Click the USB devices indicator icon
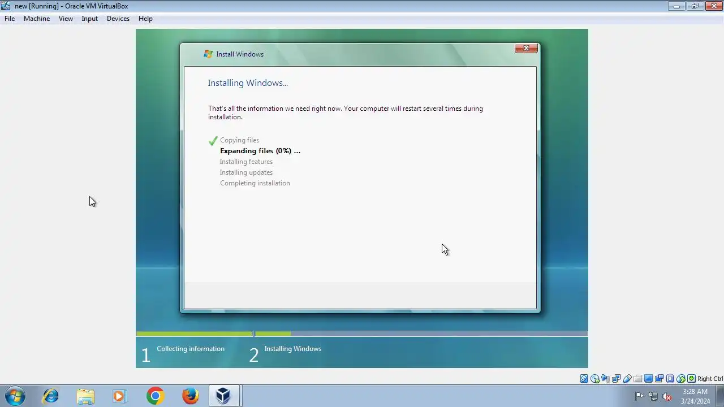Viewport: 724px width, 407px height. (x=627, y=379)
